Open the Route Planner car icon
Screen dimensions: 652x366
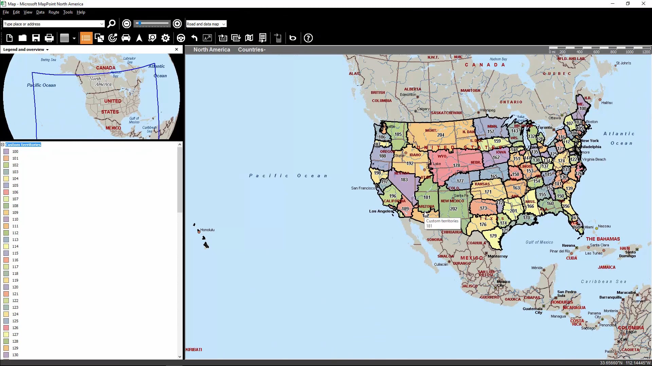tap(126, 38)
